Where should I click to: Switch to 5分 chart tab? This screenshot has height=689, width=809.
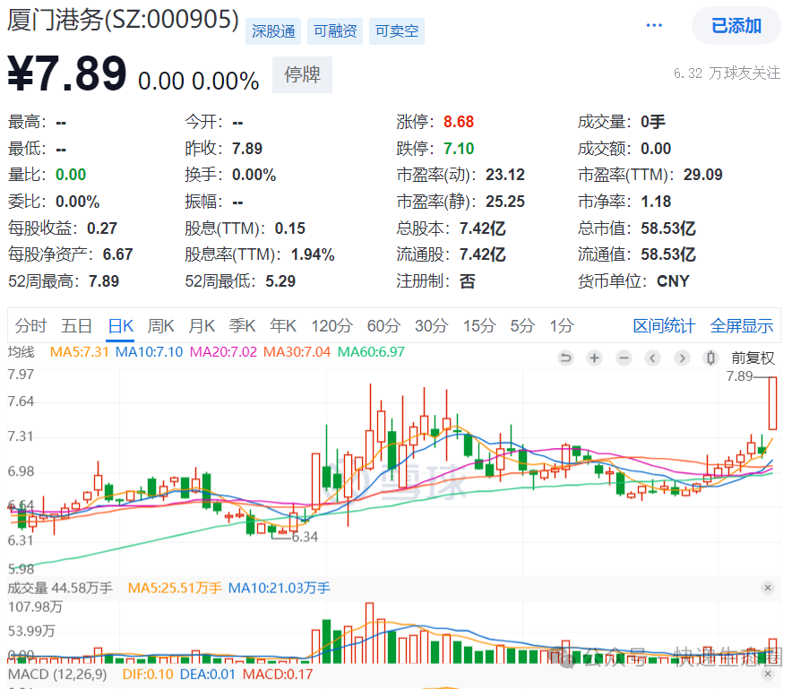(522, 325)
